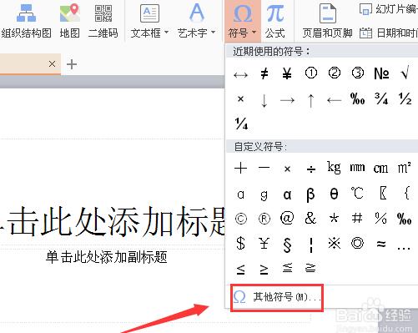418x333 pixels.
Task: Click the subtitle placeholder 单击此处添加副标题
Action: coord(107,257)
